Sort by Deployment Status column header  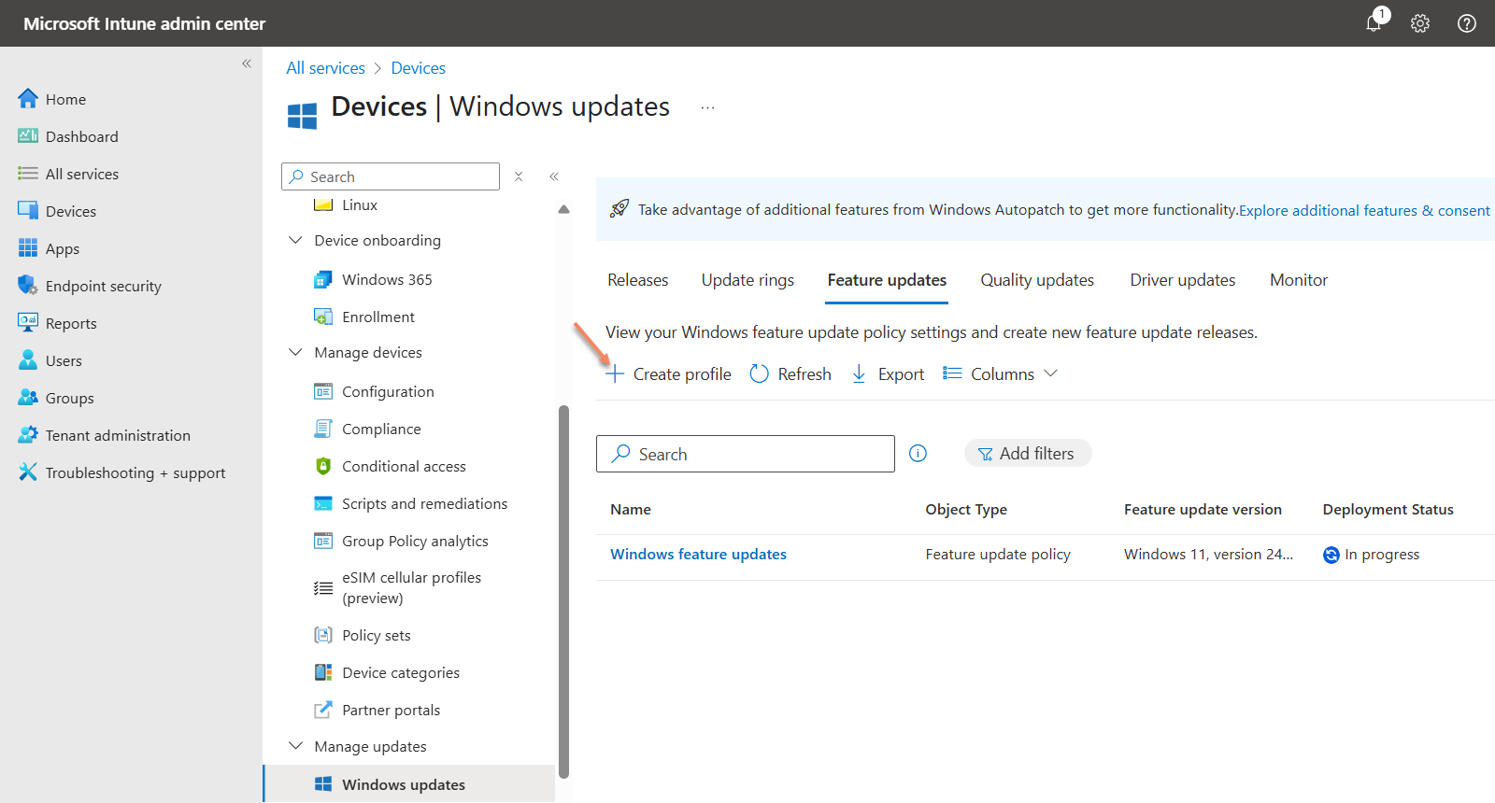(x=1388, y=510)
